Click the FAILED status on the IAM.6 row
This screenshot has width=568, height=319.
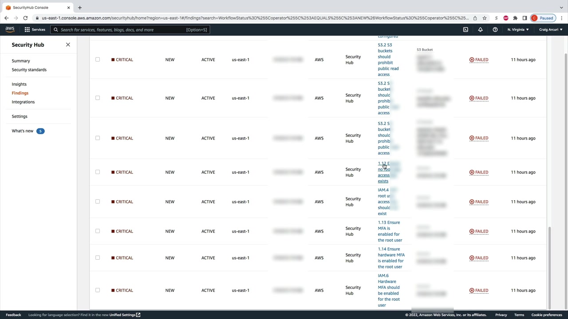[x=479, y=290]
